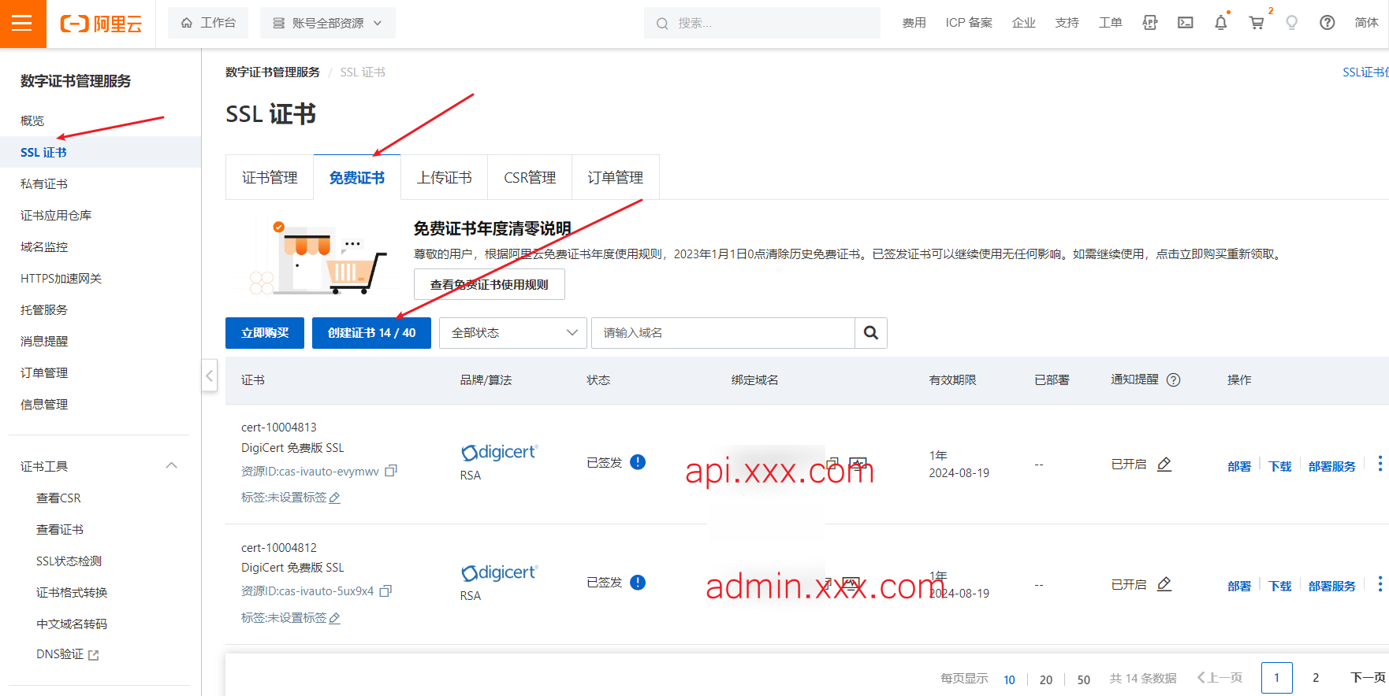Open the shopping cart
Screen dimensions: 1389x696
(1257, 23)
